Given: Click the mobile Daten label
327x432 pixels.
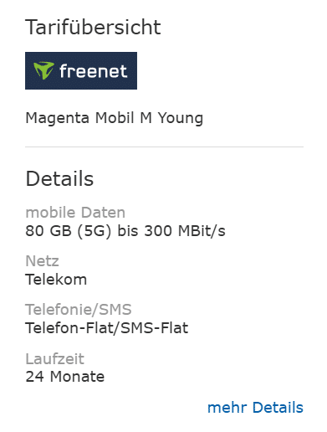Looking at the screenshot, I should pos(75,213).
